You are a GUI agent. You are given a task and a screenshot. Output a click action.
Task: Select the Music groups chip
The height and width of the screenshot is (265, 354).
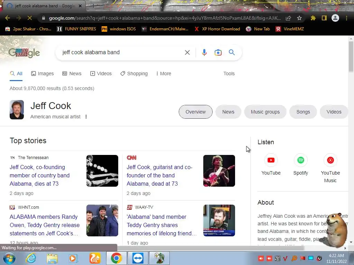point(265,112)
